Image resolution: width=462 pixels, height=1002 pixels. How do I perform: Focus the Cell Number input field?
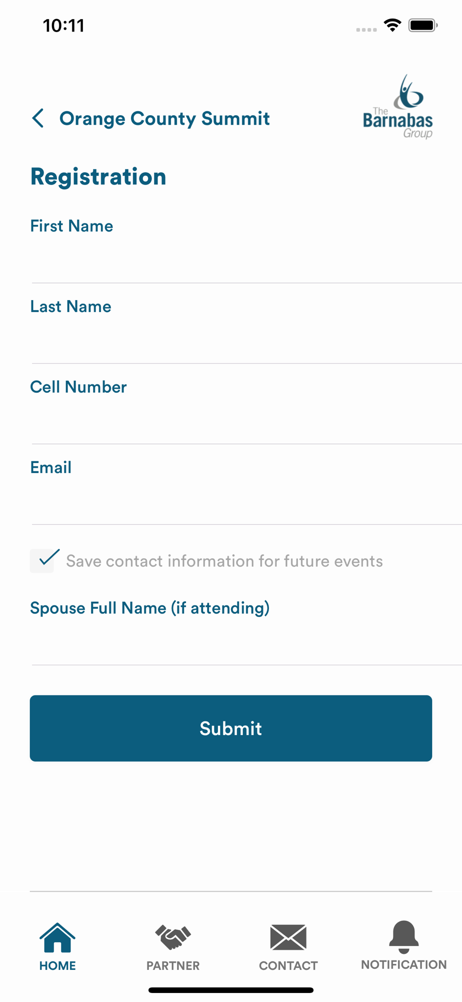point(247,422)
